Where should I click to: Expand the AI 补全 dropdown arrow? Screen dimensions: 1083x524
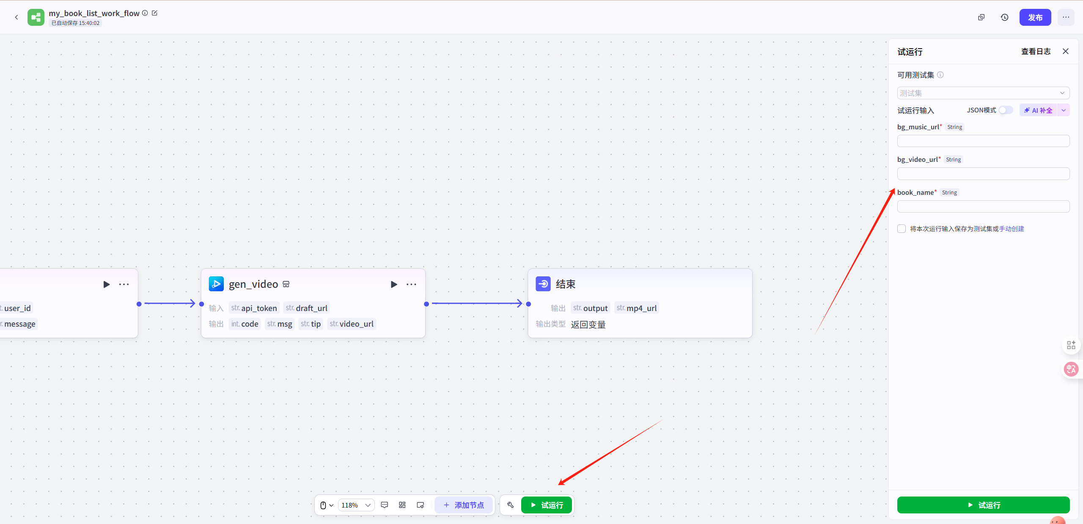point(1064,110)
